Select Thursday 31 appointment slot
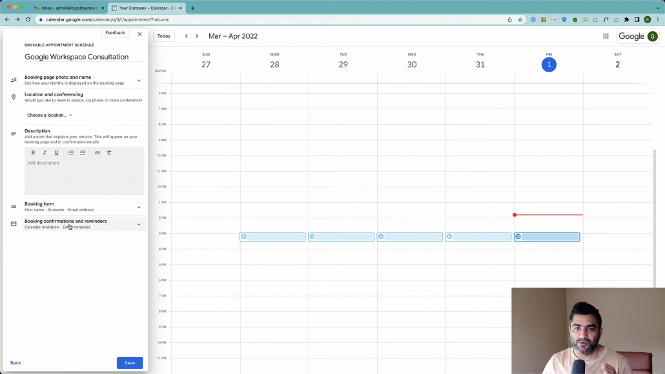Image resolution: width=665 pixels, height=374 pixels. click(x=478, y=237)
